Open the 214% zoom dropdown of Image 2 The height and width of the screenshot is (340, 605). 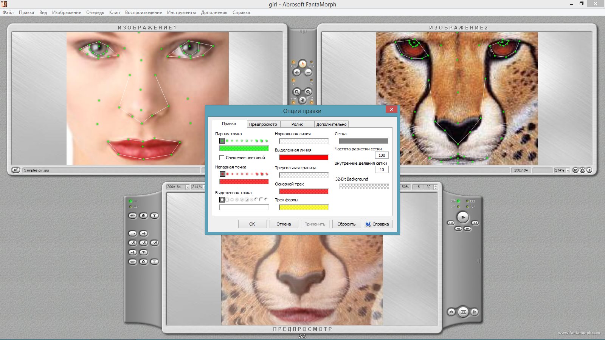click(568, 170)
